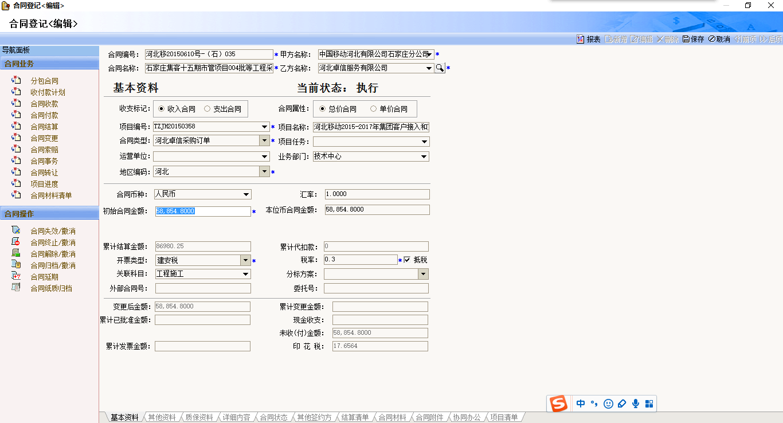Expand 项目任务 dropdown
The image size is (783, 423).
click(x=425, y=142)
